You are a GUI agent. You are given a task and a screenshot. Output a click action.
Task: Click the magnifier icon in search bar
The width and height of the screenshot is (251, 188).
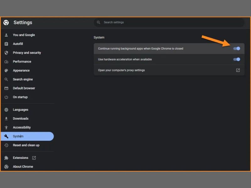coord(99,22)
